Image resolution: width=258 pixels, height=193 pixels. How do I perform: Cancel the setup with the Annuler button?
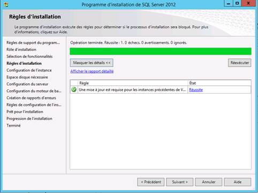pos(209,182)
